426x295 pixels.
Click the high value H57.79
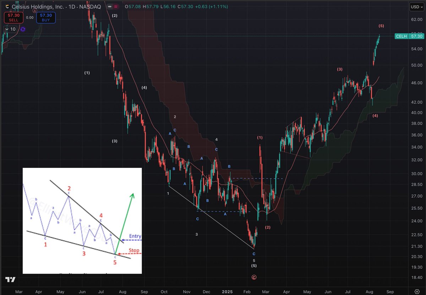coord(151,6)
